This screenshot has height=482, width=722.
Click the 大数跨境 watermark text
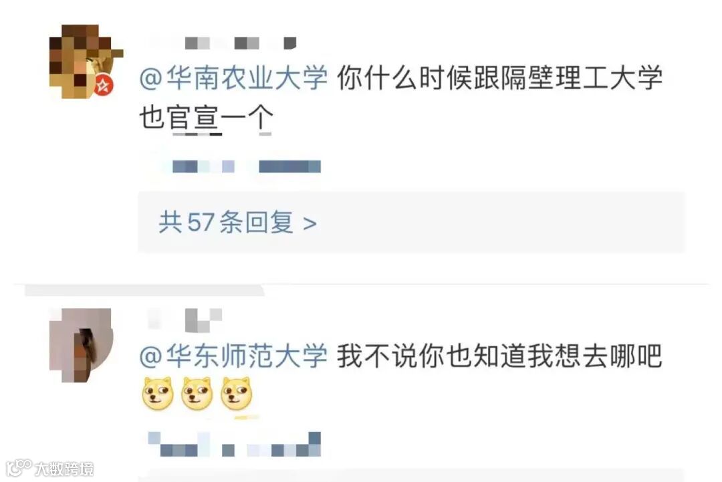click(x=64, y=469)
